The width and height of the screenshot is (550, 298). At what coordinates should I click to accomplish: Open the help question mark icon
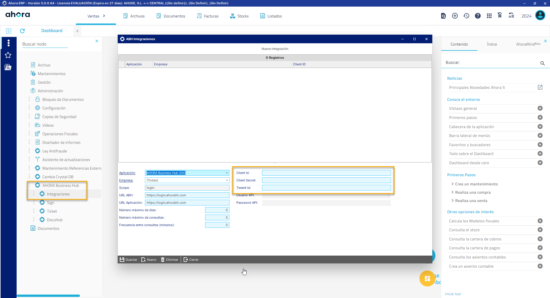click(478, 16)
